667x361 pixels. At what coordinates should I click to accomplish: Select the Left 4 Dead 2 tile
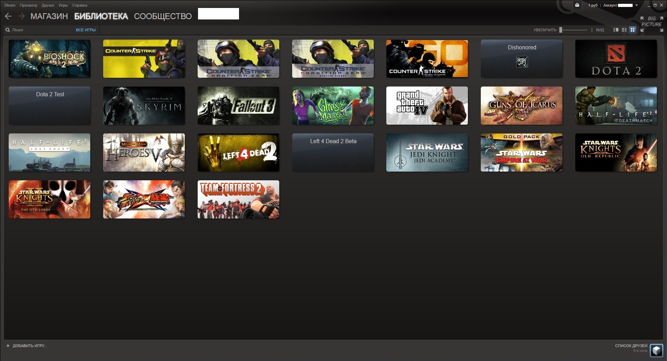pos(238,152)
